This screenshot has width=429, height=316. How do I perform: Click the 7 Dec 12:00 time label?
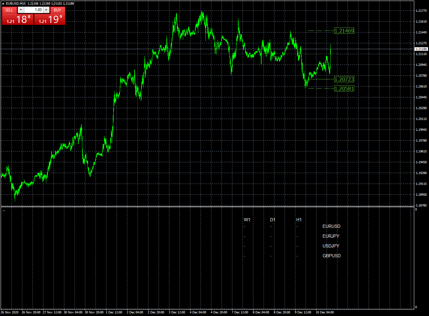tap(240, 312)
